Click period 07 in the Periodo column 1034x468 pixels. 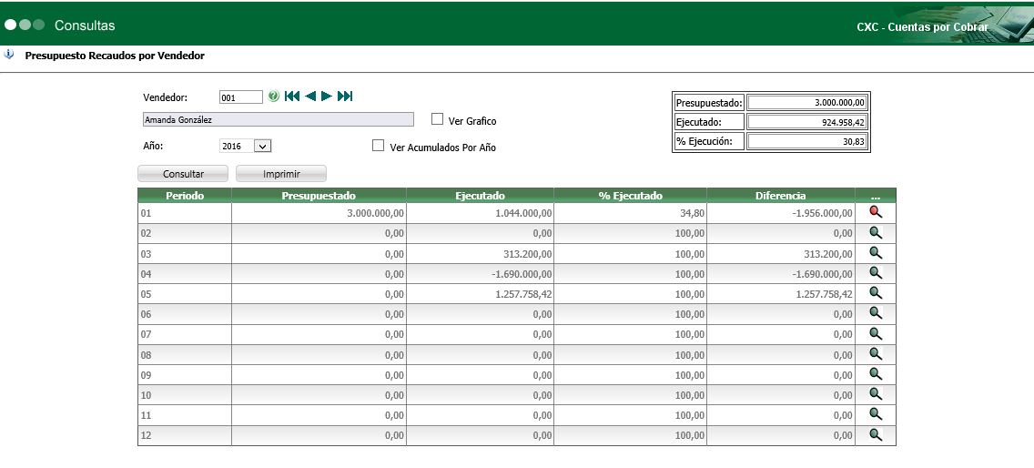click(x=185, y=334)
